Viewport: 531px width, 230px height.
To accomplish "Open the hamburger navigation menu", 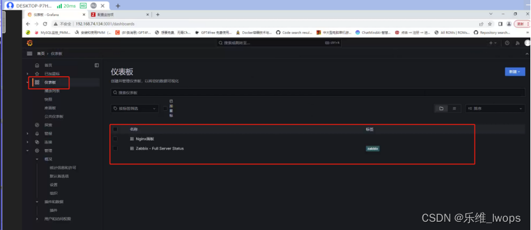I will (29, 54).
